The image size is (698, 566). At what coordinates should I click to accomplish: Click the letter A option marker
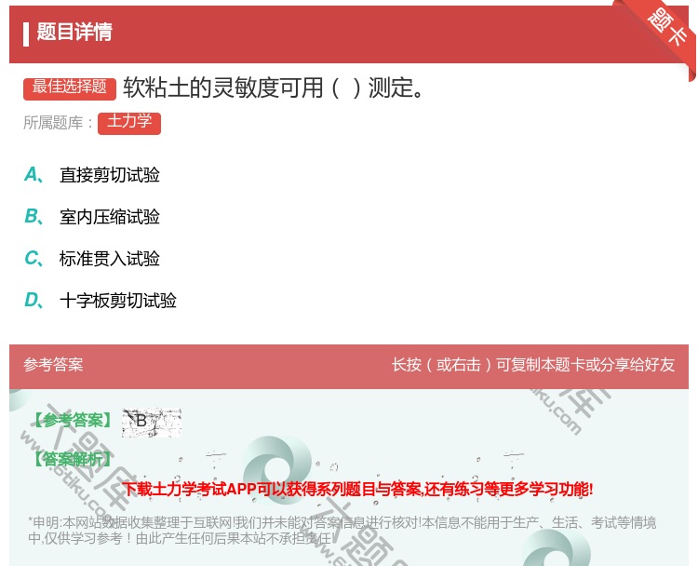click(x=34, y=175)
